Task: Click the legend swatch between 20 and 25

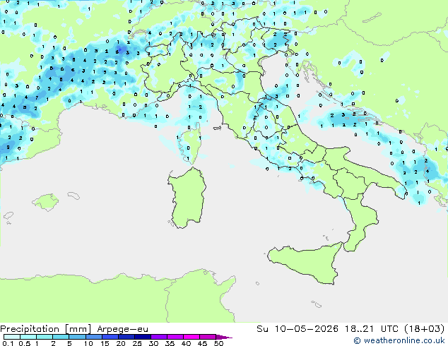Action: click(126, 337)
